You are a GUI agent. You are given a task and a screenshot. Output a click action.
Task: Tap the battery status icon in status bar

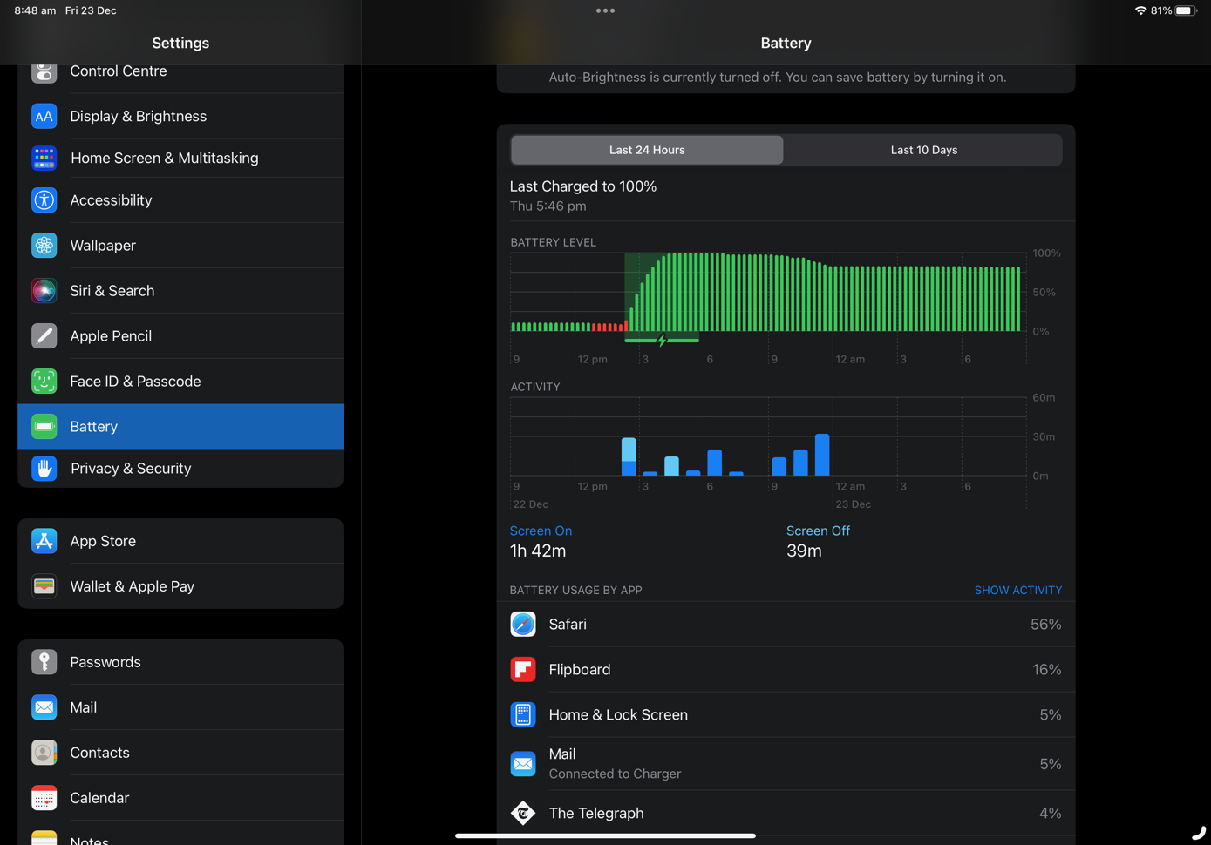click(x=1186, y=10)
